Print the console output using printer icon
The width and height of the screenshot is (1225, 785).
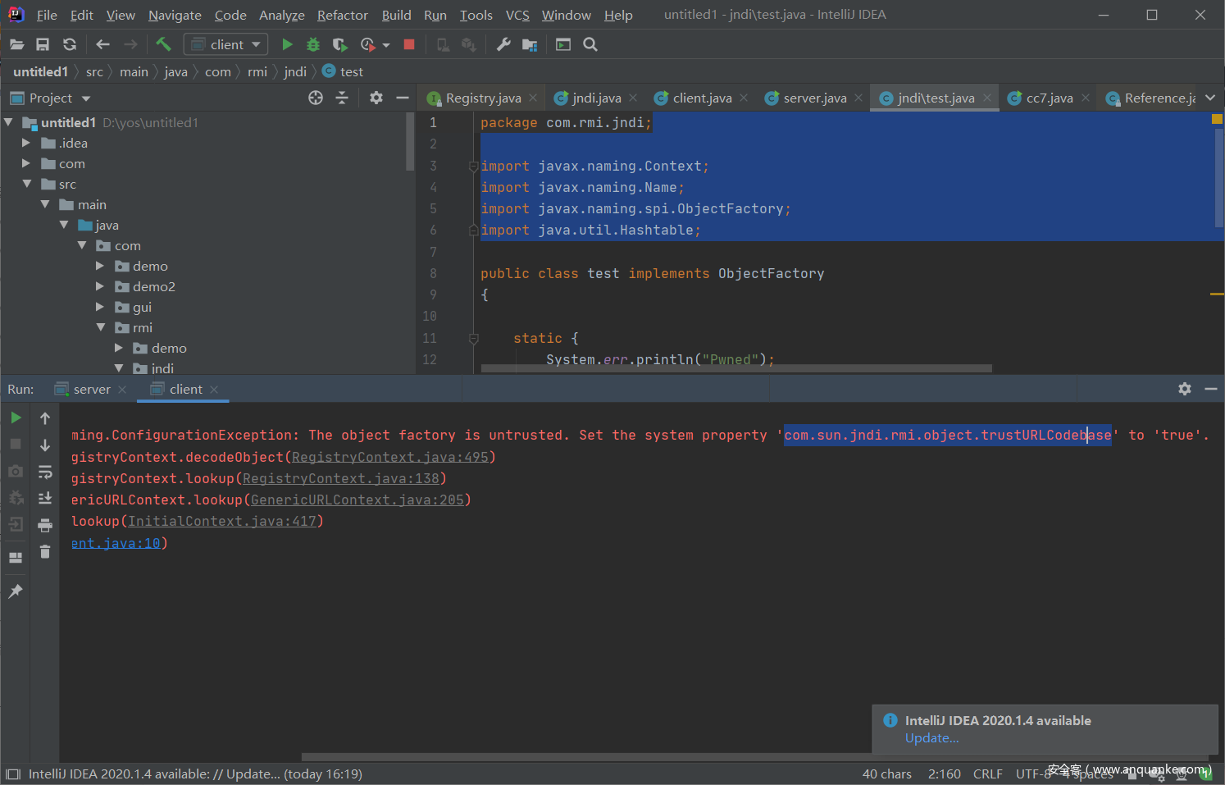[x=45, y=525]
